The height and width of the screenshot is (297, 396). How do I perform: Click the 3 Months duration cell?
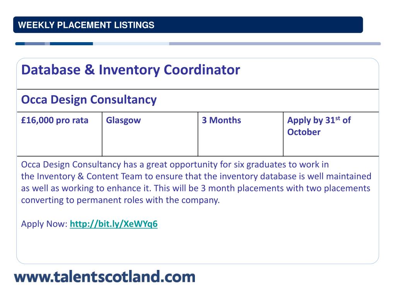241,134
